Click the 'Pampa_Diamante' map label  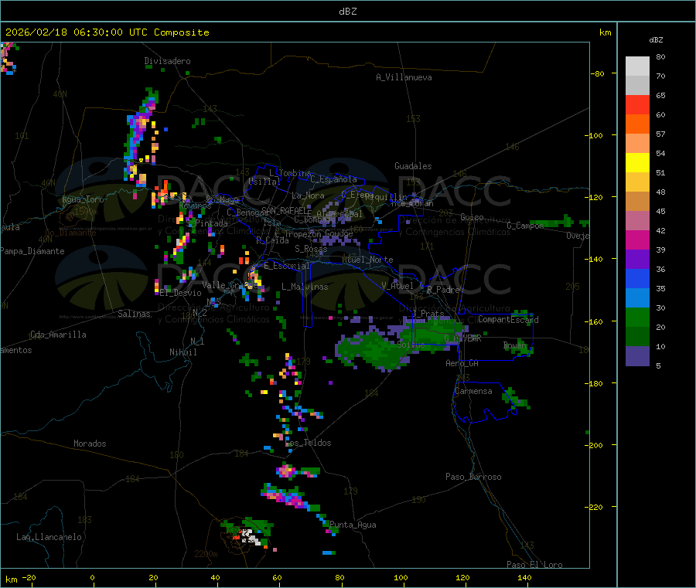(x=32, y=251)
